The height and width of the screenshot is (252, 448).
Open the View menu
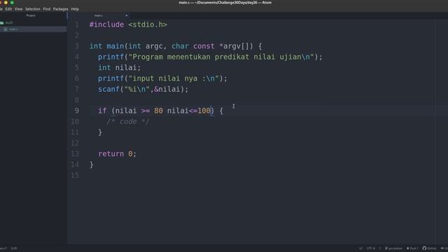19,9
